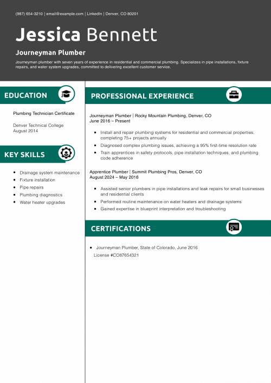Click the graduation cap Education icon
Viewport: 271px width, 383px height.
pos(66,94)
